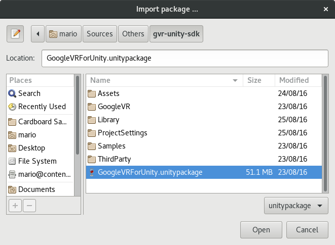This screenshot has height=245, width=335.
Task: Select File System in Places
Action: (37, 161)
